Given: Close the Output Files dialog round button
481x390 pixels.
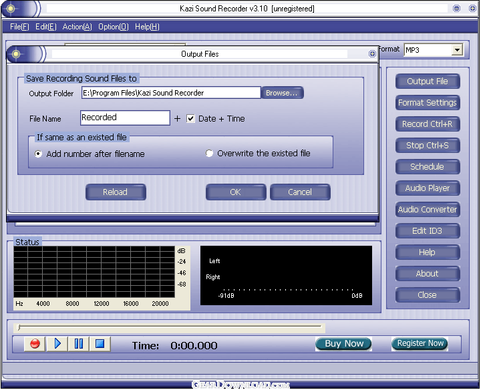Looking at the screenshot, I should [x=372, y=54].
